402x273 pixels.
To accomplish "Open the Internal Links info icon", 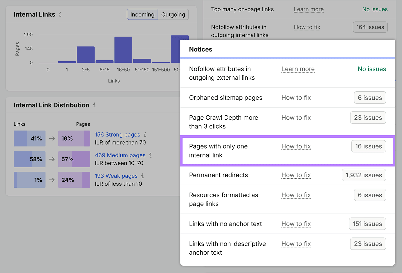I will [60, 15].
